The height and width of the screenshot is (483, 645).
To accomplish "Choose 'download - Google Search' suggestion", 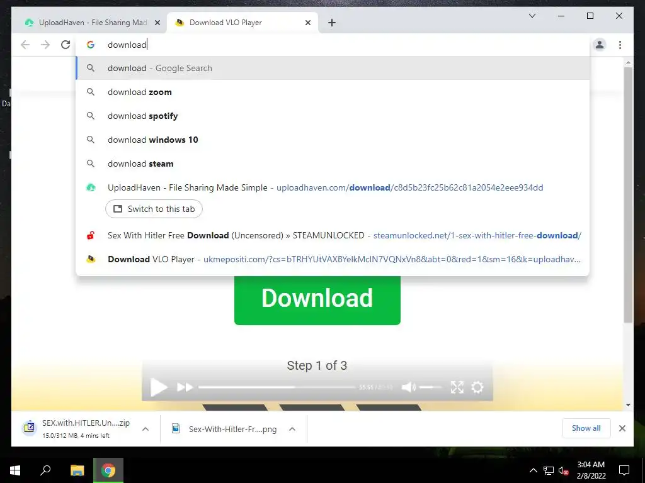I will click(333, 68).
